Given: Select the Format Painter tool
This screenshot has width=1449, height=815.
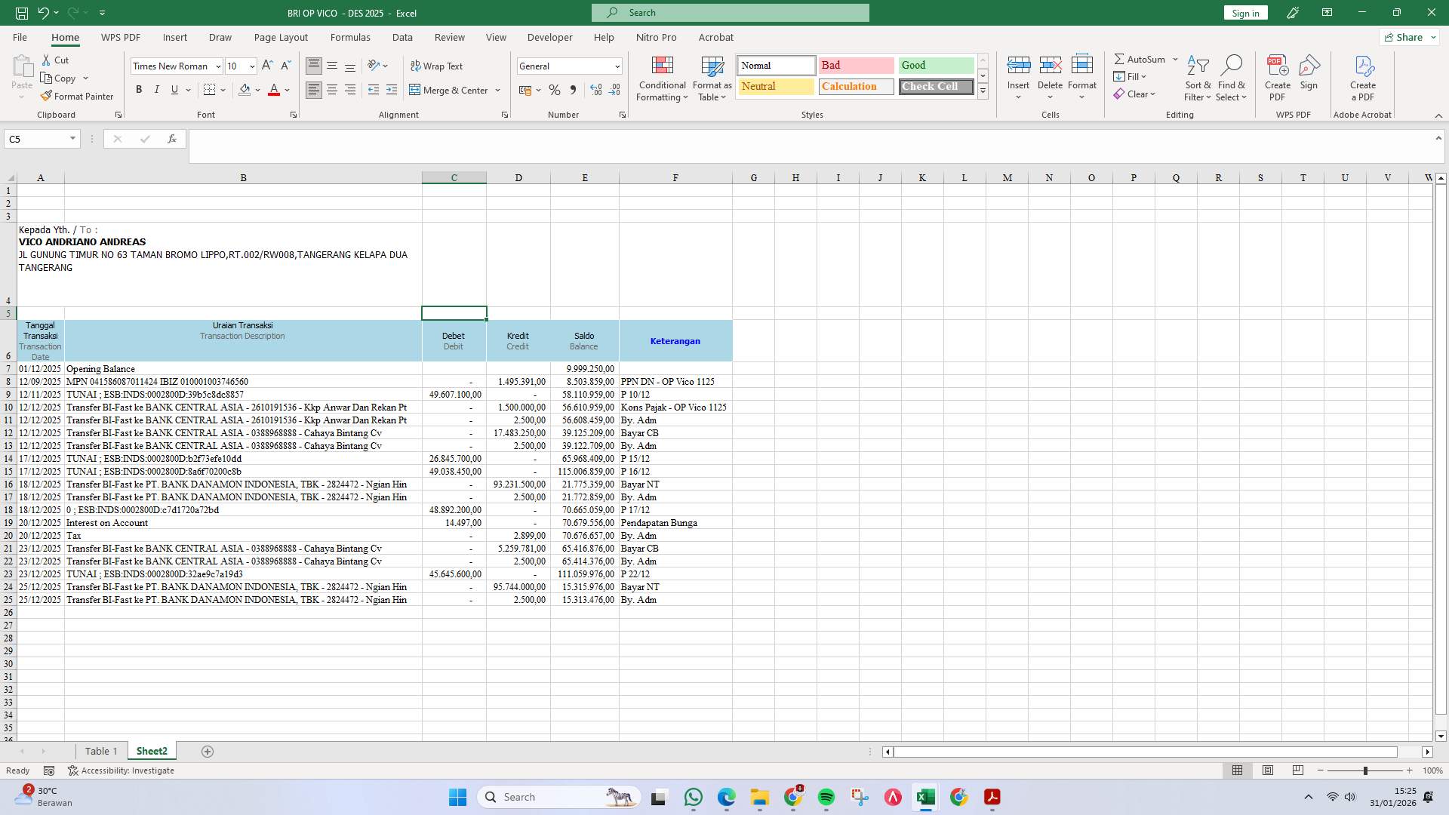Looking at the screenshot, I should [78, 96].
